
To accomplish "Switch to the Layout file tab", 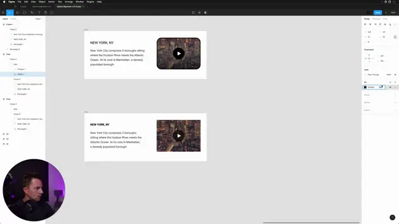I will [x=23, y=7].
